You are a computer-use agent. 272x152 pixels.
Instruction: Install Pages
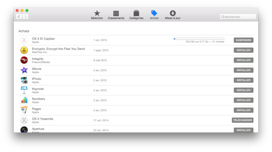pyautogui.click(x=243, y=110)
